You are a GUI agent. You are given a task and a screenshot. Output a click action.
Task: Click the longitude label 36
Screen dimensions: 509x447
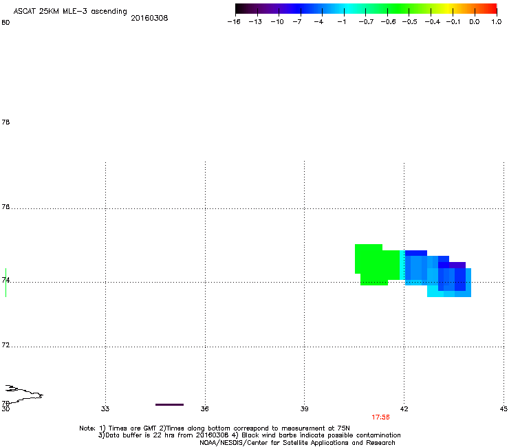204,409
